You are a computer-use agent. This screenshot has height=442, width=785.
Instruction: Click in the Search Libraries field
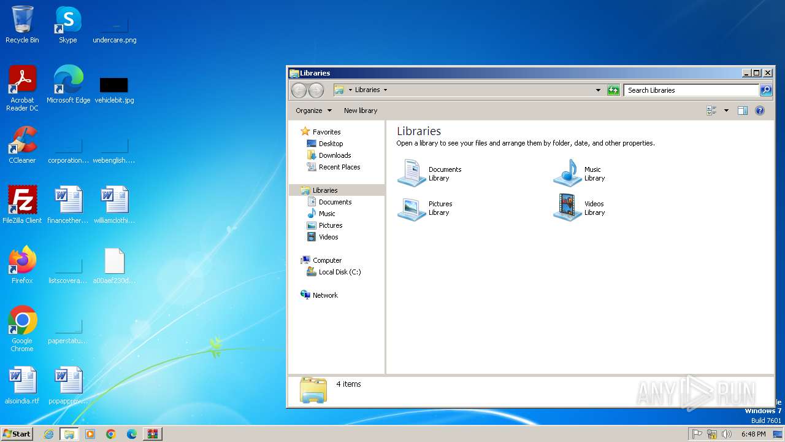[691, 90]
